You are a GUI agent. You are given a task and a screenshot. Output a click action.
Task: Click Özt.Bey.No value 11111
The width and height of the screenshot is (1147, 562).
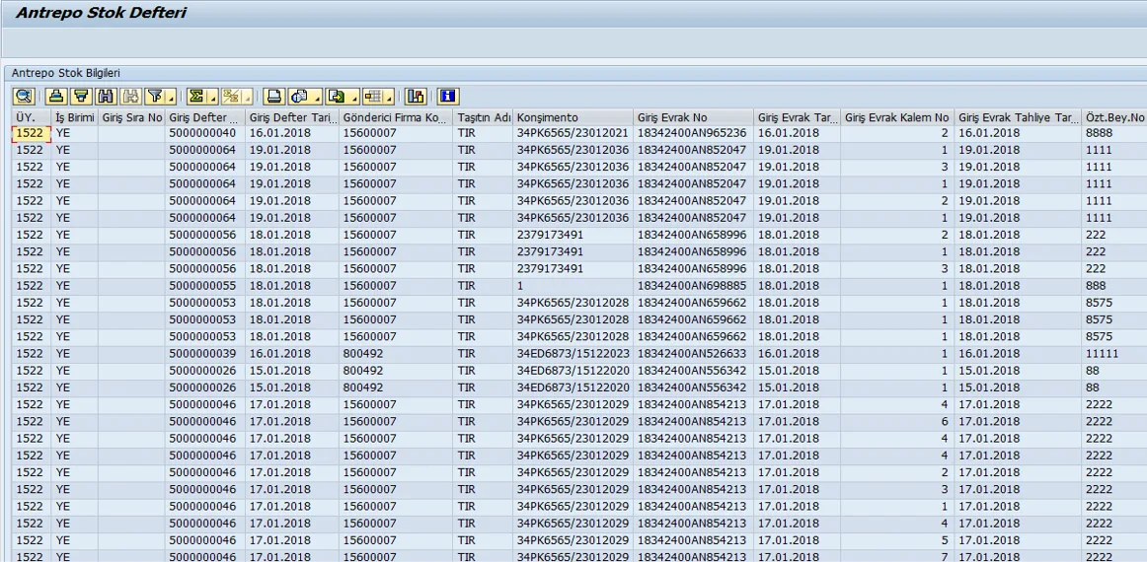tap(1114, 353)
